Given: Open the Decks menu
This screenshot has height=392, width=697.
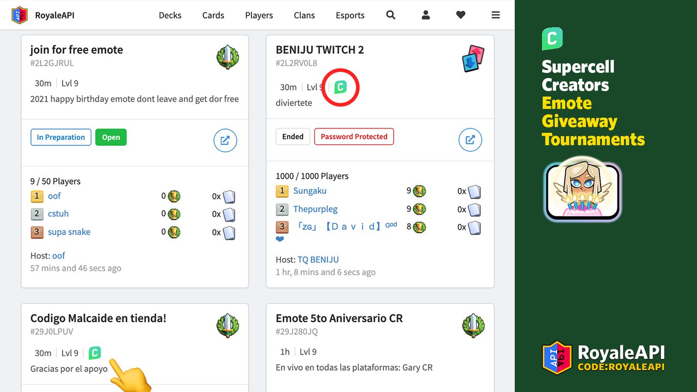Looking at the screenshot, I should (170, 15).
